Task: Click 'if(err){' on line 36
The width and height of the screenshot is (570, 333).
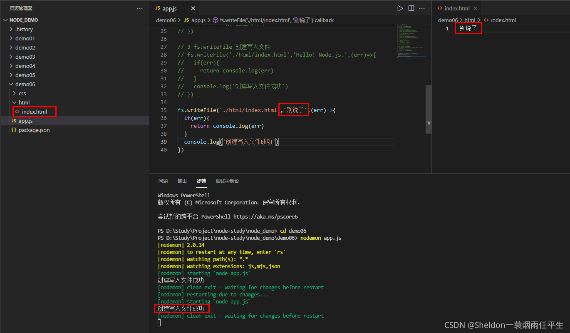Action: pyautogui.click(x=197, y=118)
